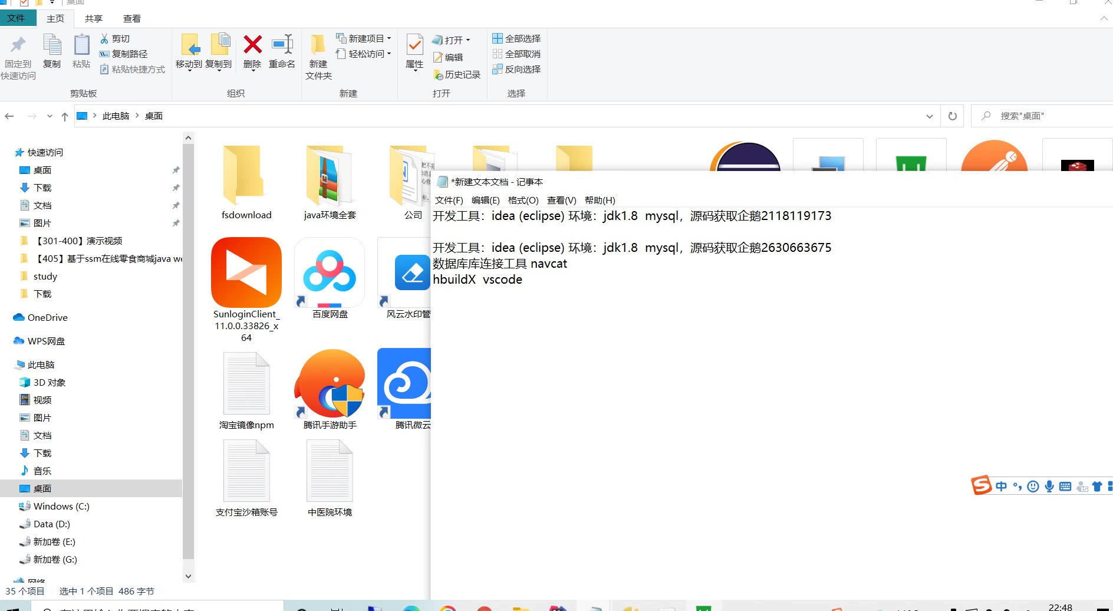View the file's 历史记录 (History)
1113x611 pixels.
pos(457,75)
